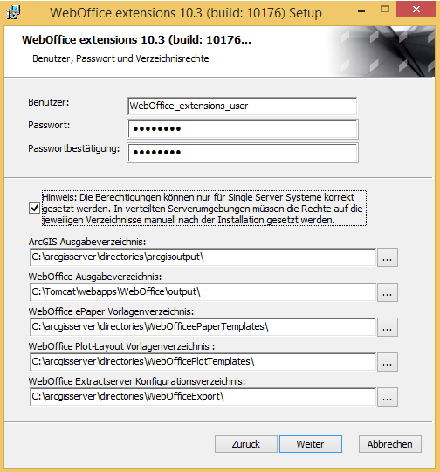Continue setup with the Weiter button
Screen dimensions: 440x472
coord(311,444)
